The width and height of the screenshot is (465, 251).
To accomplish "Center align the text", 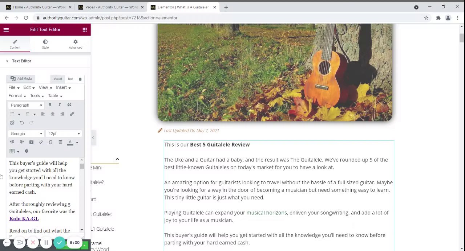I will tap(52, 114).
